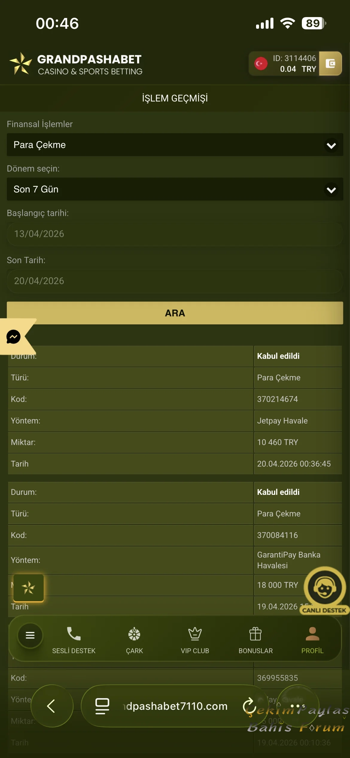Tap the Turkish flag icon
350x758 pixels.
tap(261, 63)
